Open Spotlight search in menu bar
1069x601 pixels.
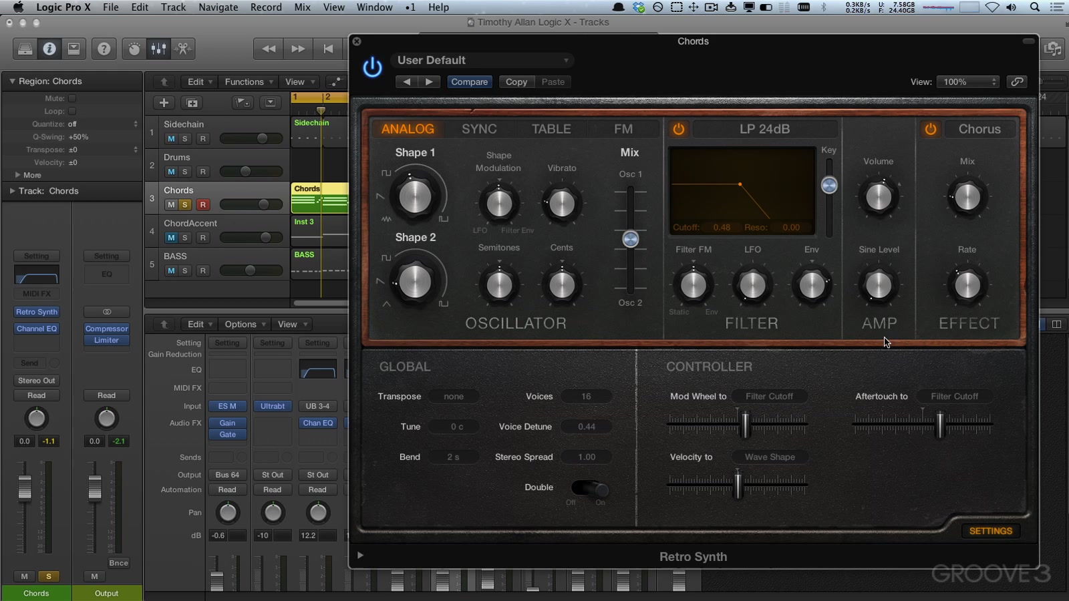(1035, 7)
